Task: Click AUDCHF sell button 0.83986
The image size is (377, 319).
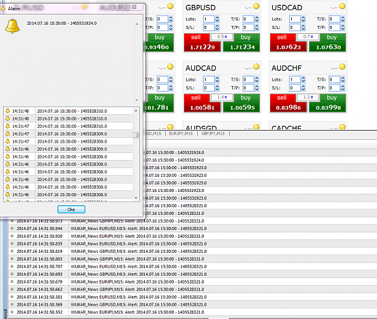Action: [288, 103]
